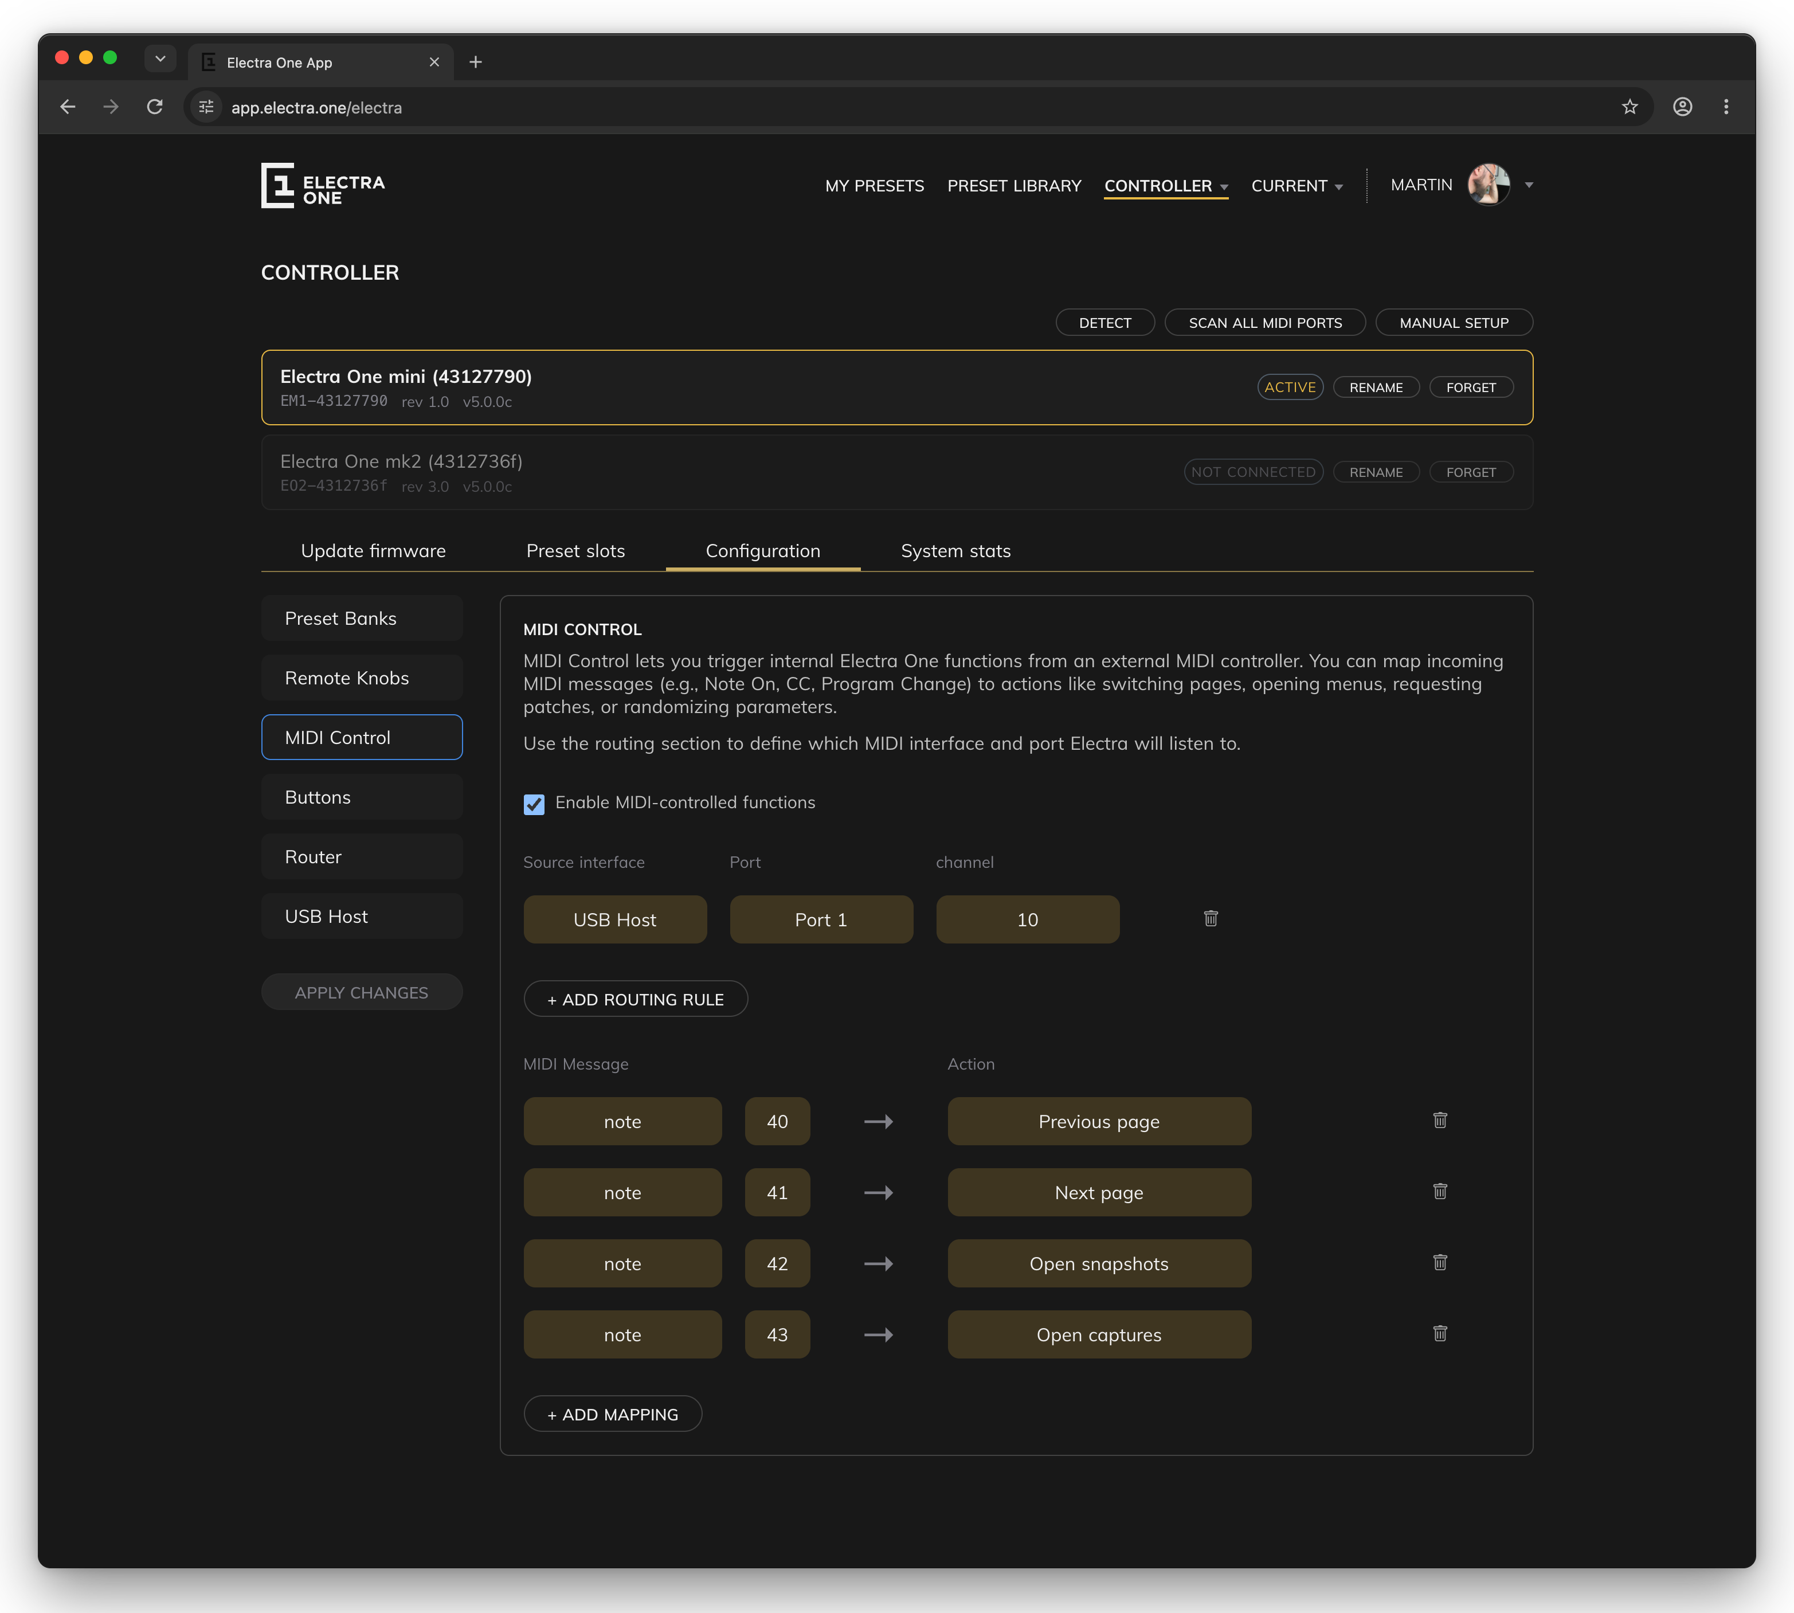The height and width of the screenshot is (1613, 1794).
Task: Click the browser address bar URL
Action: click(x=316, y=107)
